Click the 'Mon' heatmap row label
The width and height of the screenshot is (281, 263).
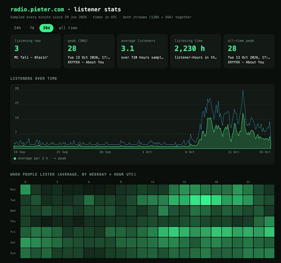point(13,190)
